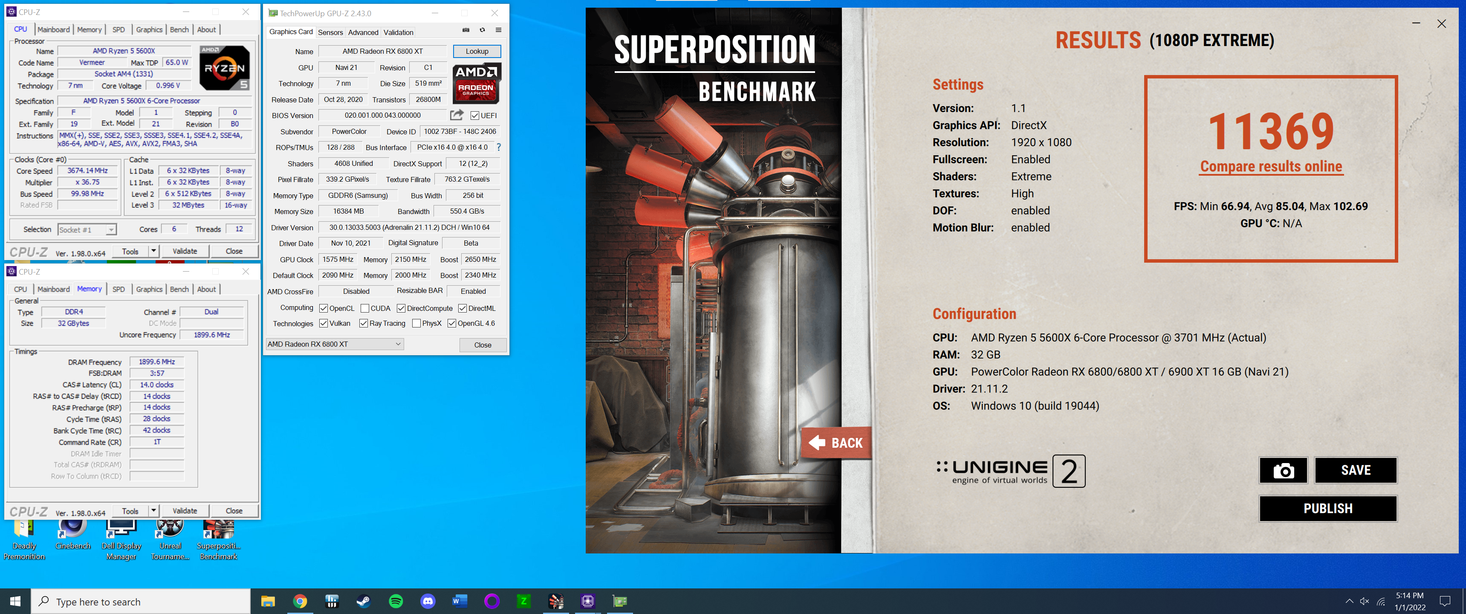Screen dimensions: 1466x614
Task: Open the Advanced tab in GPU-Z
Action: [363, 32]
